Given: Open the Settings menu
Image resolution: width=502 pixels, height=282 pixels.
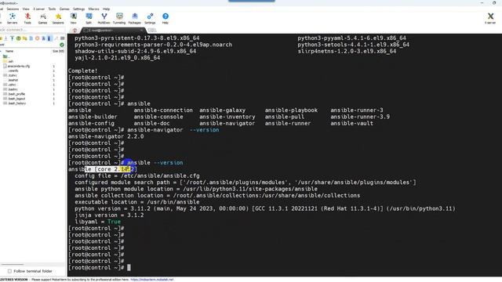Looking at the screenshot, I should click(x=78, y=9).
